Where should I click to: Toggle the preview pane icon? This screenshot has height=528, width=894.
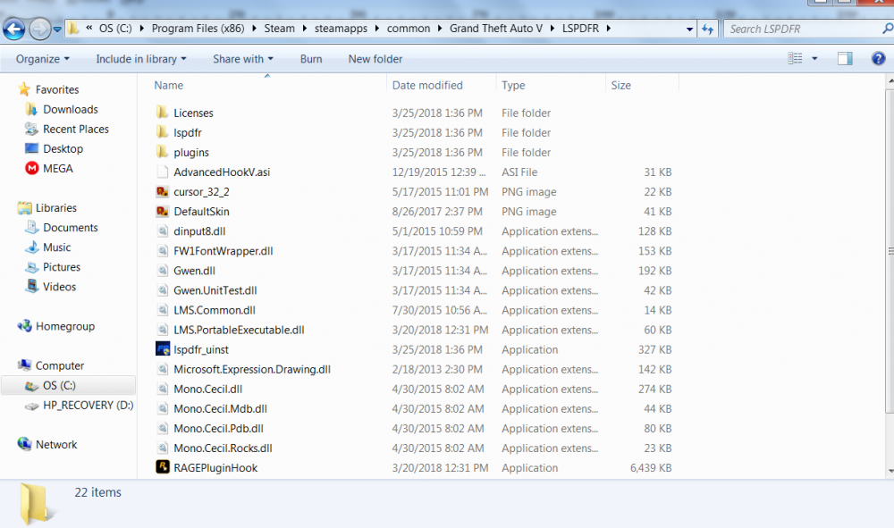(x=845, y=59)
